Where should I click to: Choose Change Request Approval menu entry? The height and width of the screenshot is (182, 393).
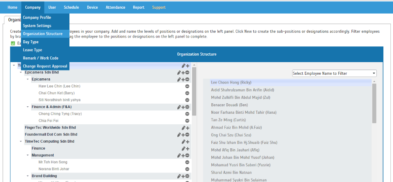pyautogui.click(x=45, y=66)
